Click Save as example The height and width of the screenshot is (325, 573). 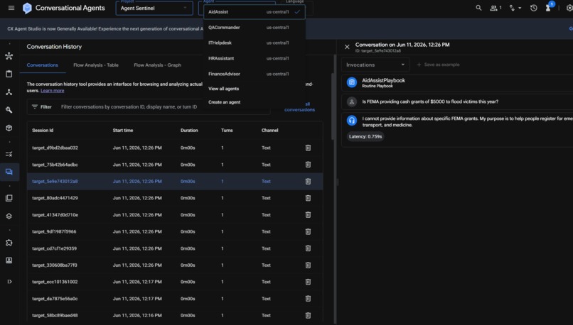click(x=438, y=65)
